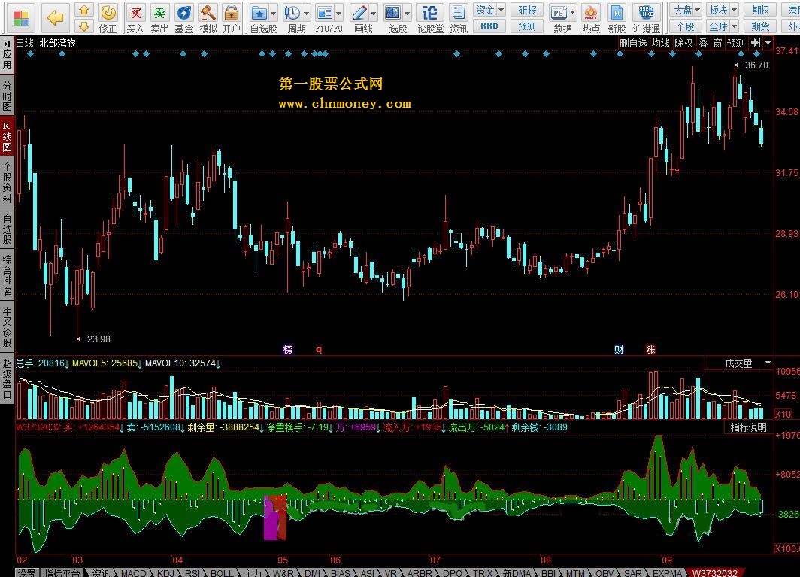Toggle 预测 in chart header
800x577 pixels.
click(735, 44)
